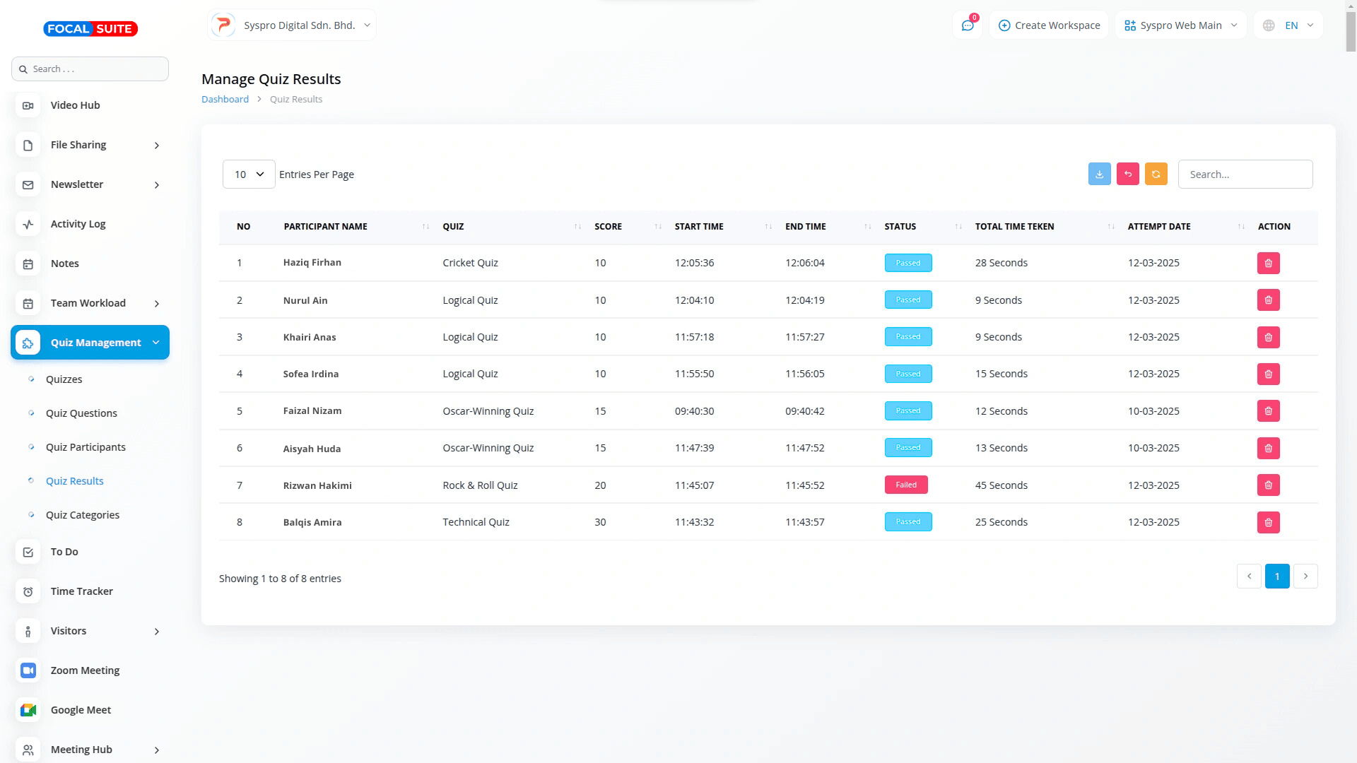Expand the File Sharing sidebar menu

[90, 145]
